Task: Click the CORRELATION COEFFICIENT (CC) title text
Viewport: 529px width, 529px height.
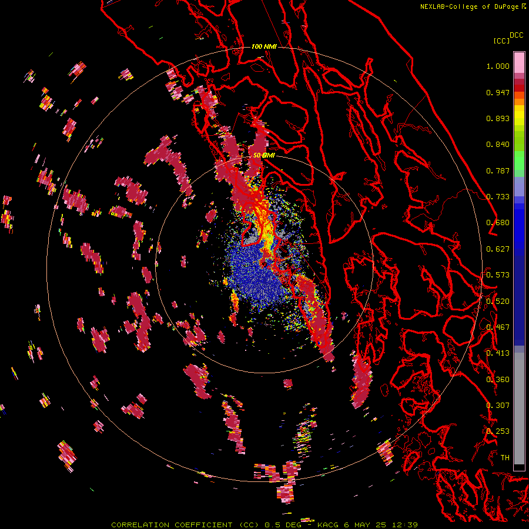Action: (x=185, y=525)
